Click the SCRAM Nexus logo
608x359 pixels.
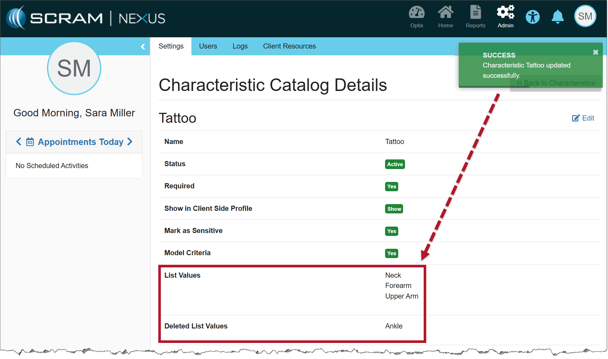tap(86, 18)
